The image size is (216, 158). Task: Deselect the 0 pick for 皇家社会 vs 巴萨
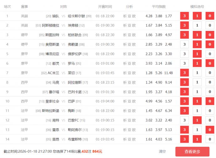point(210,101)
